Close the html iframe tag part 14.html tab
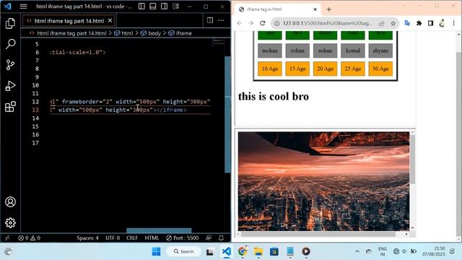Image resolution: width=462 pixels, height=260 pixels. tap(110, 21)
